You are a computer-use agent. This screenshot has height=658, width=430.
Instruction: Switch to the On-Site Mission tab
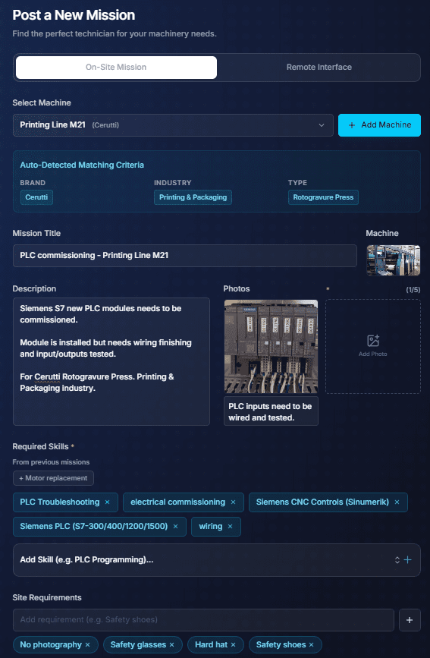pos(116,67)
